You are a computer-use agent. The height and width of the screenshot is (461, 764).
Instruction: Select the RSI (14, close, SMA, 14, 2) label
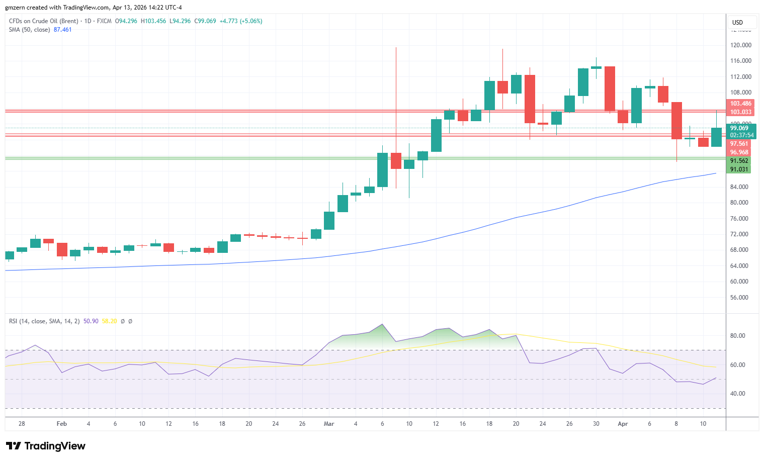(x=44, y=321)
